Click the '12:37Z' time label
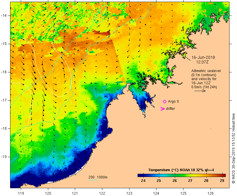237x196 pixels. pyautogui.click(x=202, y=62)
